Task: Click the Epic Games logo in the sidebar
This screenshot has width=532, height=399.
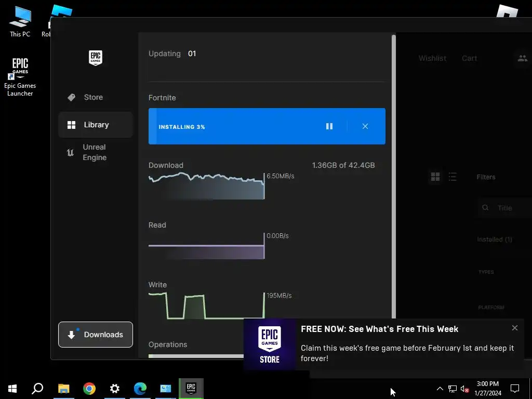Action: tap(96, 58)
